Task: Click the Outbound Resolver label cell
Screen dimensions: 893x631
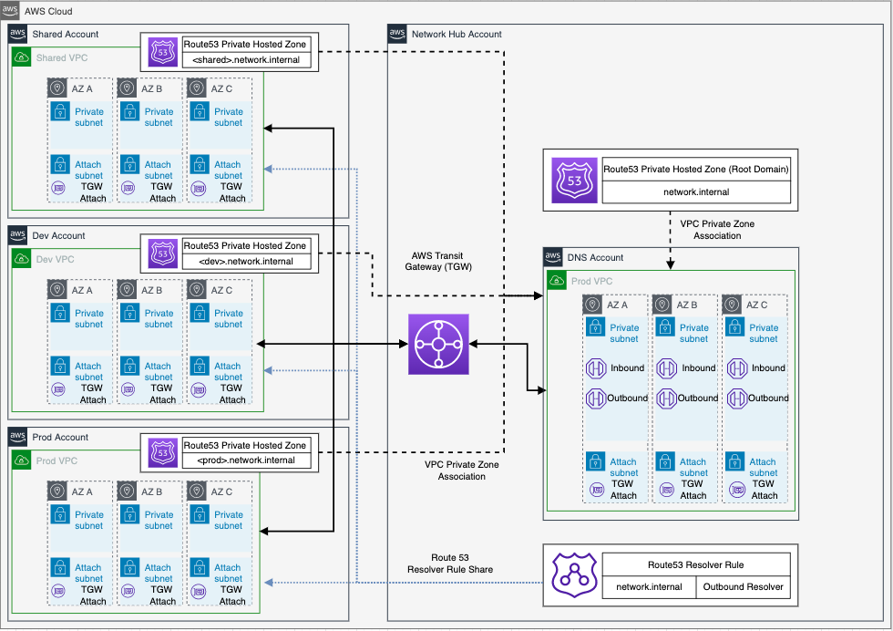Action: (x=744, y=586)
